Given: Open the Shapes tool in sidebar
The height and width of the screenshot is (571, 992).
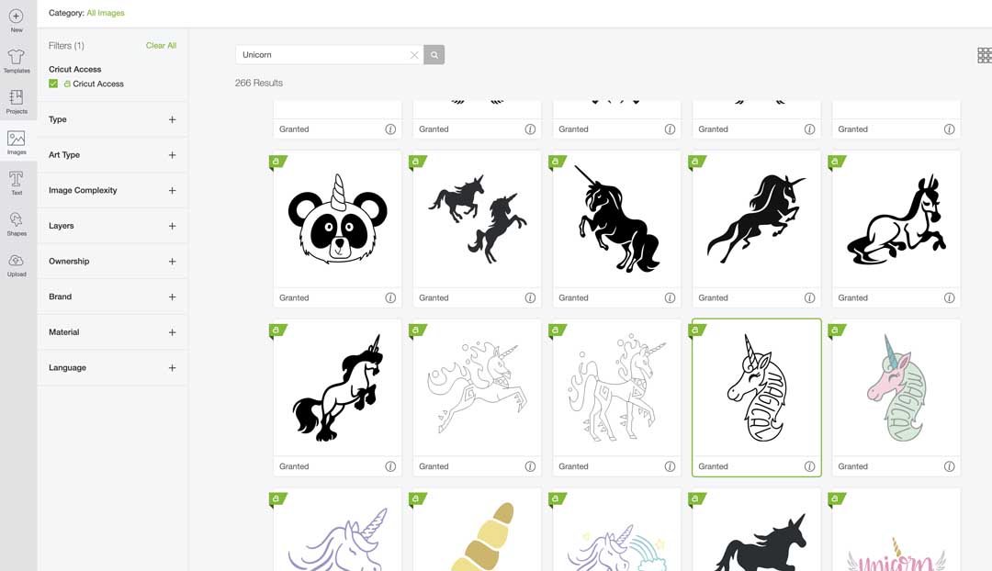Looking at the screenshot, I should (17, 224).
